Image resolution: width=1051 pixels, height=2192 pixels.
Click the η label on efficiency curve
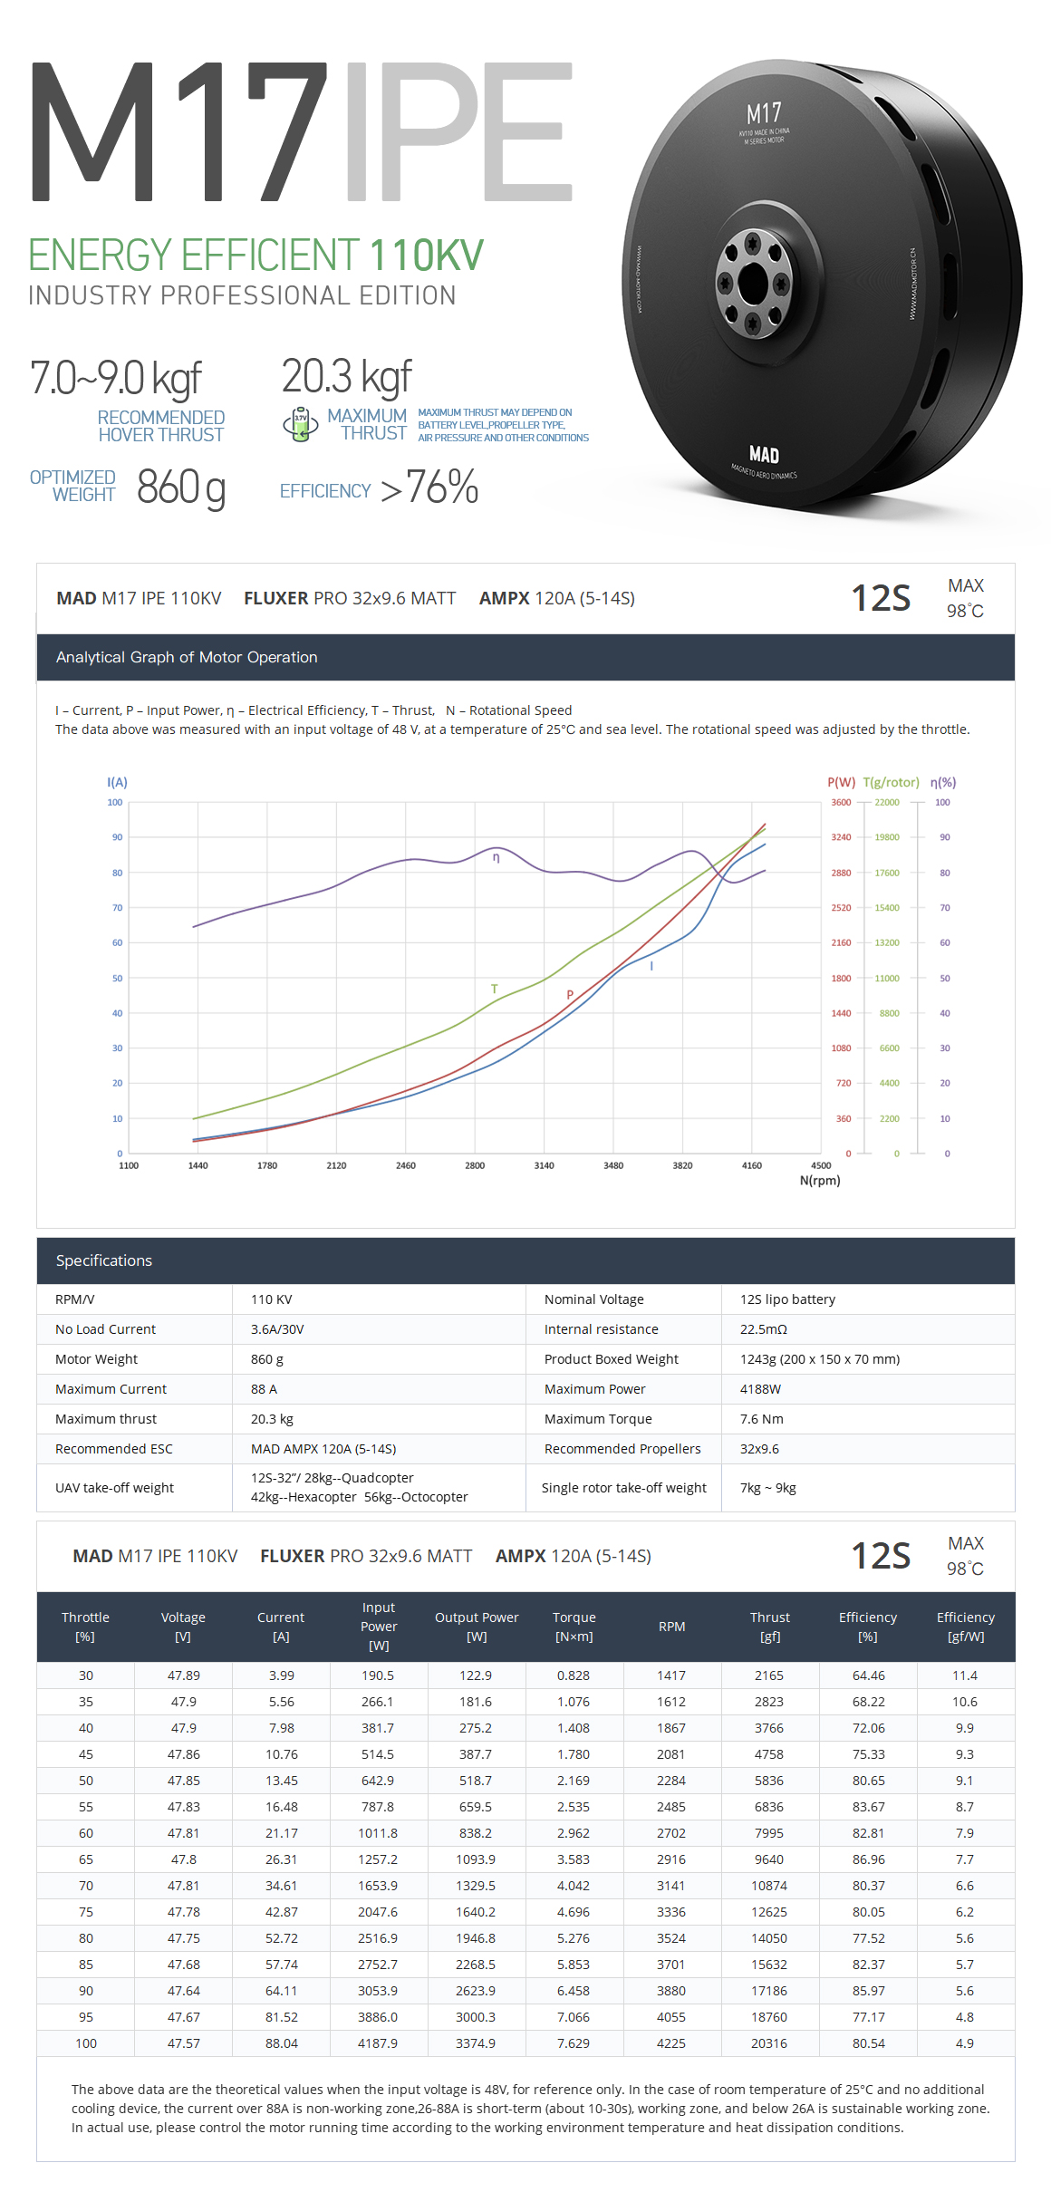(x=496, y=857)
